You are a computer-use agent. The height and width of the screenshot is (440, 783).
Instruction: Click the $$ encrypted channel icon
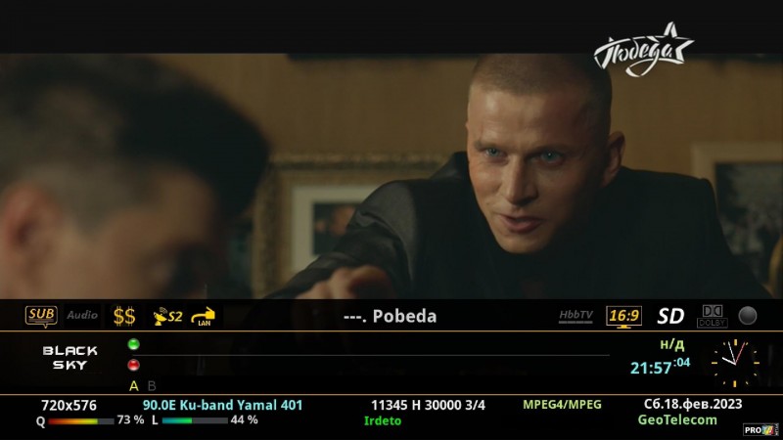coord(124,316)
